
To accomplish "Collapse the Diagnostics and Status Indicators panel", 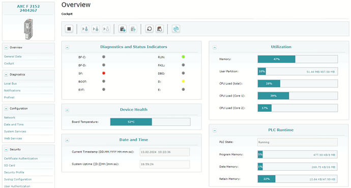I will (67, 47).
